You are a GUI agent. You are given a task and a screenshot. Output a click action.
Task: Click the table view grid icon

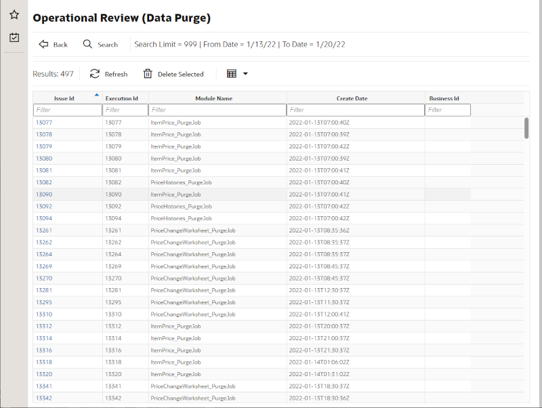pos(232,74)
